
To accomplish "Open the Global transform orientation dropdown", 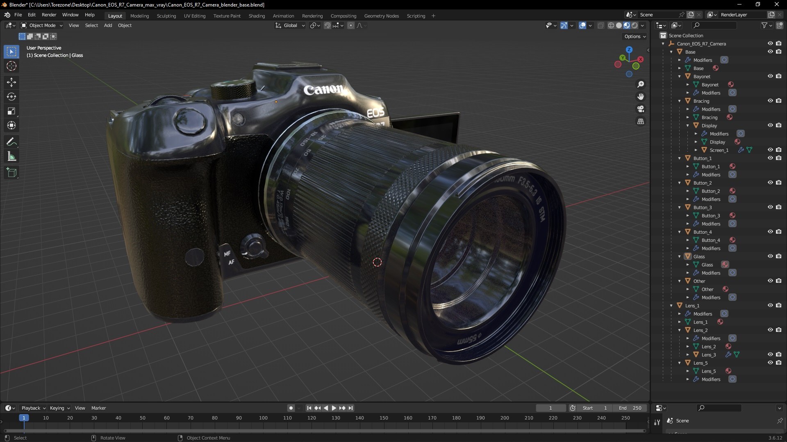I will pyautogui.click(x=290, y=25).
